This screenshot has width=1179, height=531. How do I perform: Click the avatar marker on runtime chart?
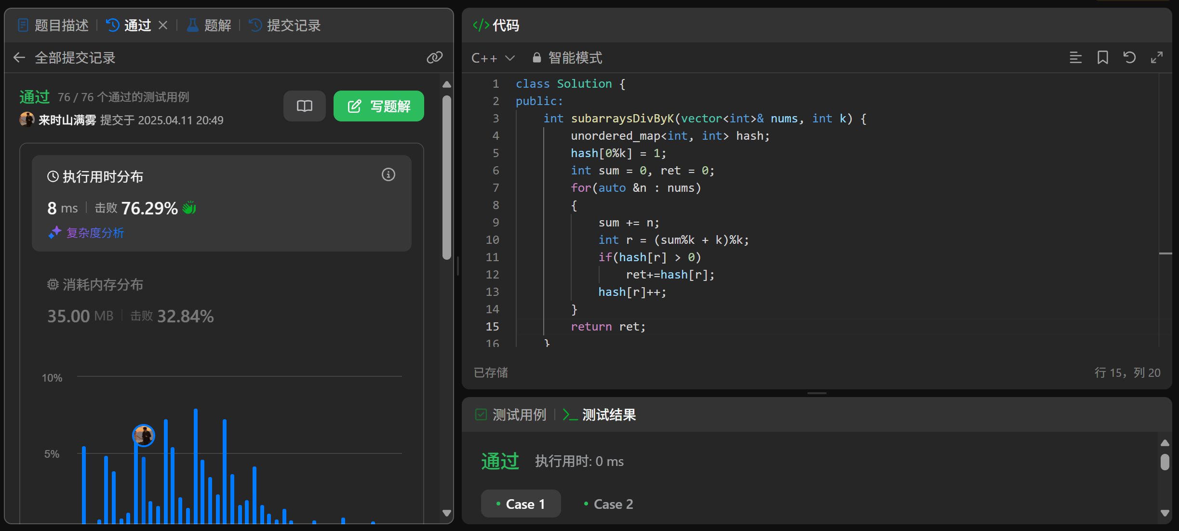point(144,436)
